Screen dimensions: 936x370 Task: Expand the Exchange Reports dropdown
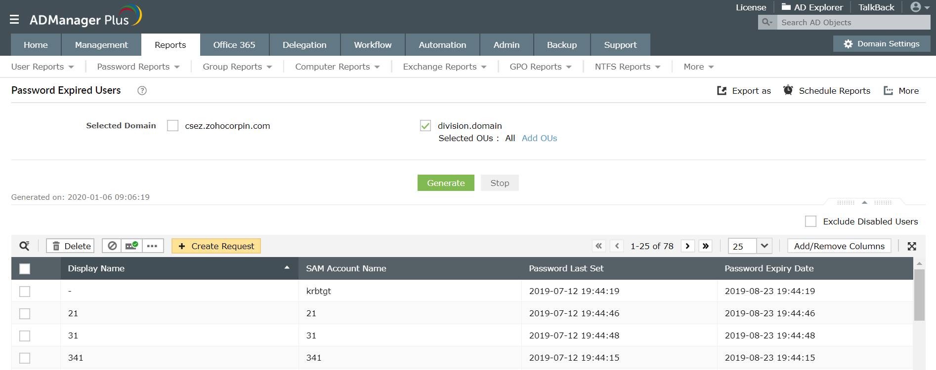tap(445, 67)
